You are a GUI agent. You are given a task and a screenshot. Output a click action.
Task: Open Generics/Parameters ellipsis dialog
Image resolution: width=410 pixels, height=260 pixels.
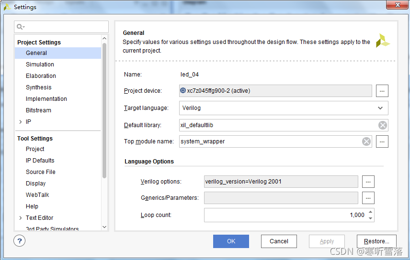click(368, 198)
